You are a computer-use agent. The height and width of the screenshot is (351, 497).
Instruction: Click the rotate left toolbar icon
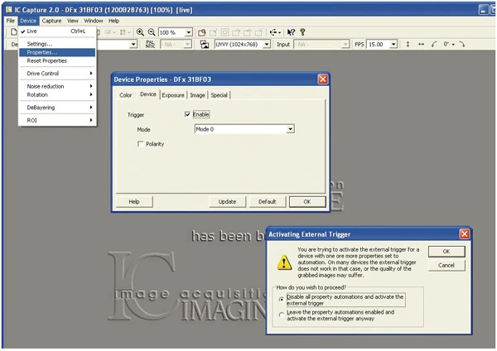[x=434, y=44]
